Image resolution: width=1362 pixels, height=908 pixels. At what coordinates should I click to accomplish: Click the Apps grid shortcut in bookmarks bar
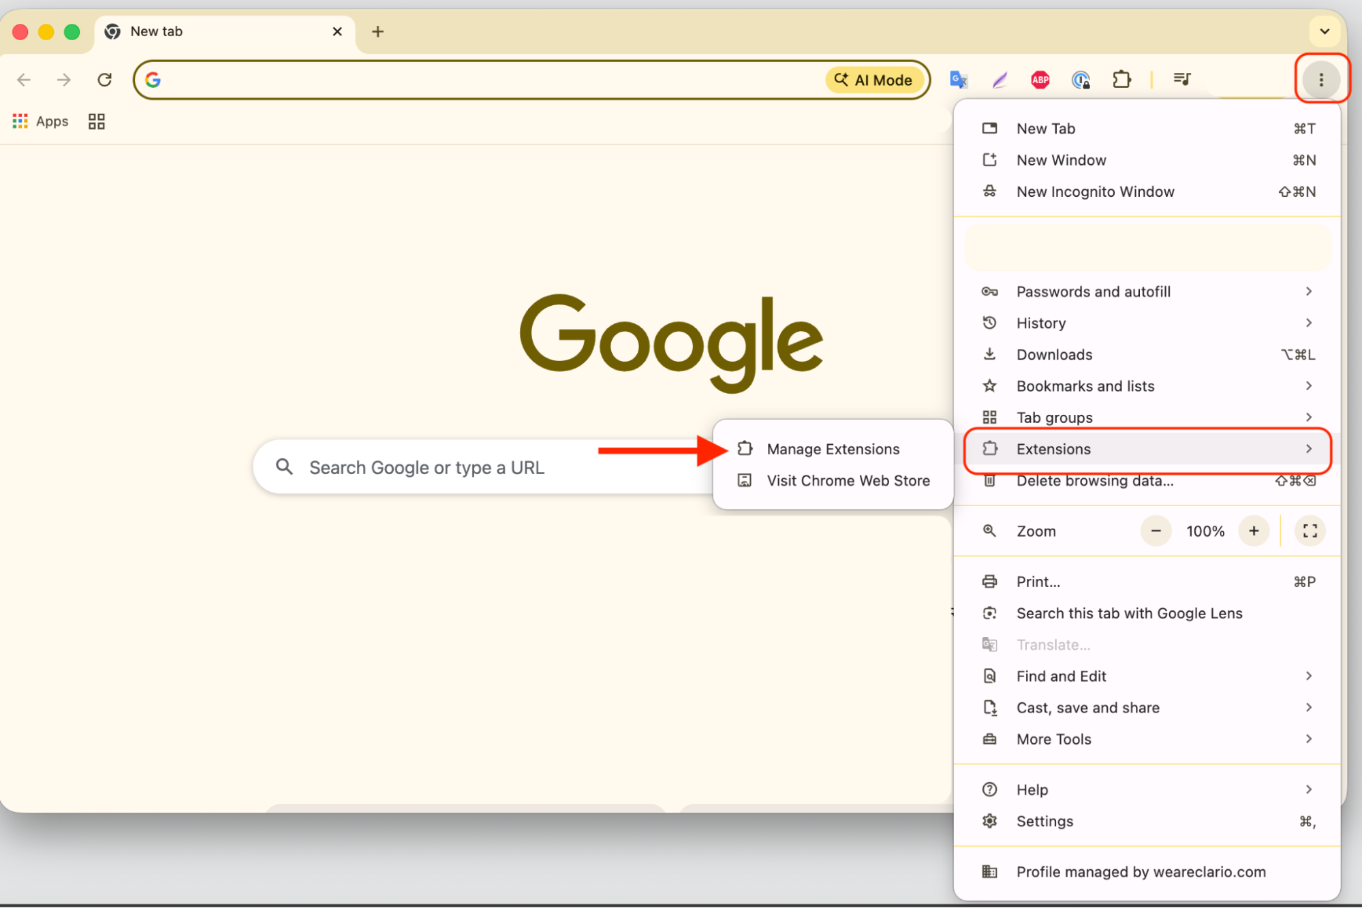tap(41, 121)
